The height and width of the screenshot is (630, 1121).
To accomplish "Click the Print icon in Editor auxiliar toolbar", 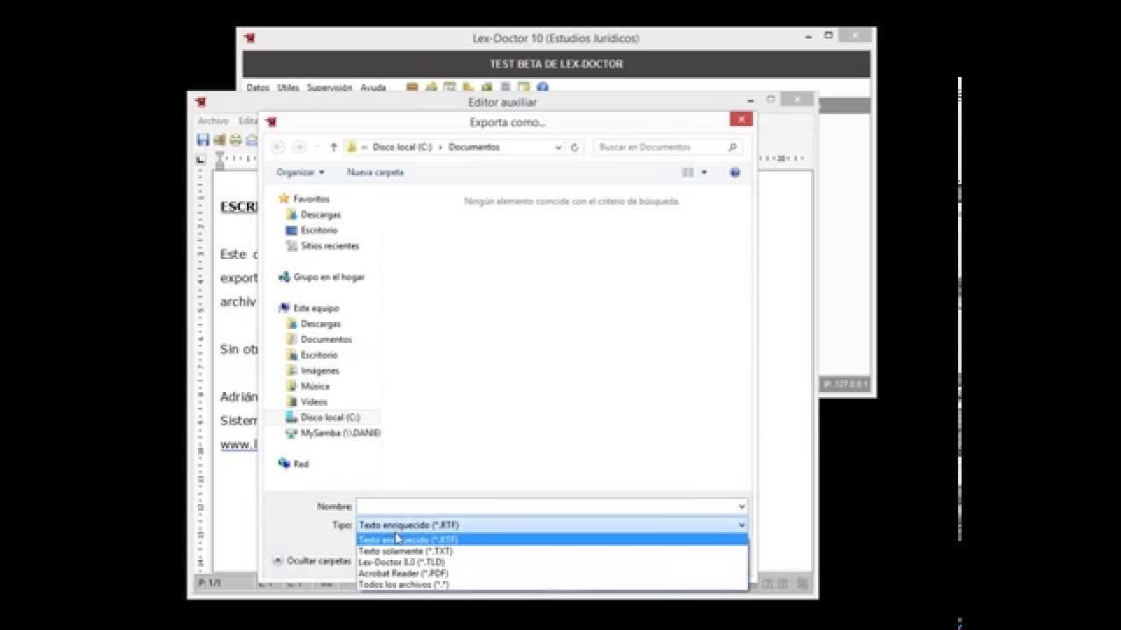I will (x=236, y=140).
